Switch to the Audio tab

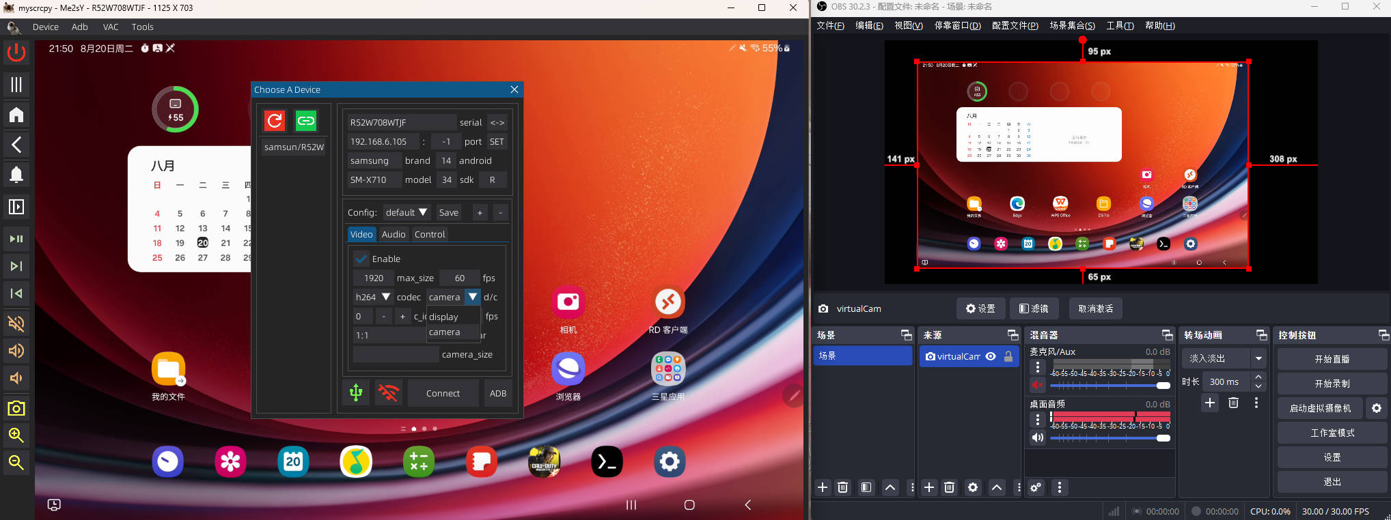394,234
